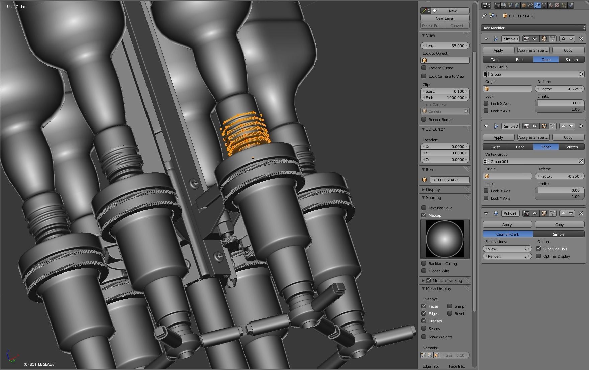The height and width of the screenshot is (370, 589).
Task: Enable Lock to Cursor checkbox
Action: [424, 68]
